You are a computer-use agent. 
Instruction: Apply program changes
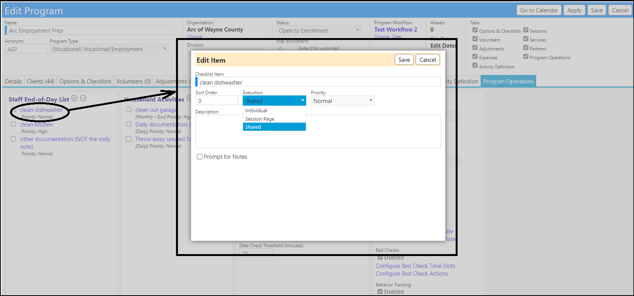click(x=574, y=10)
